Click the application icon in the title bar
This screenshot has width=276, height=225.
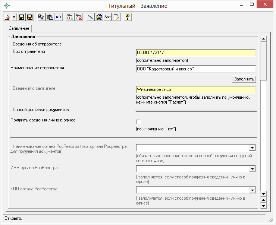tap(7, 6)
